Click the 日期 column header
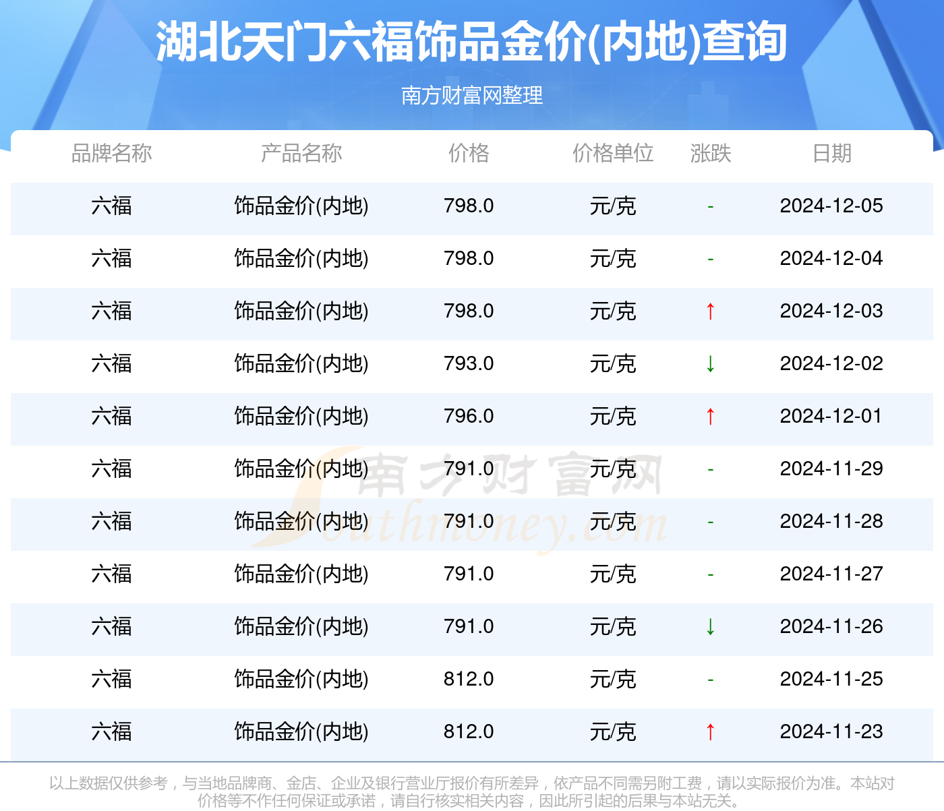 click(832, 154)
